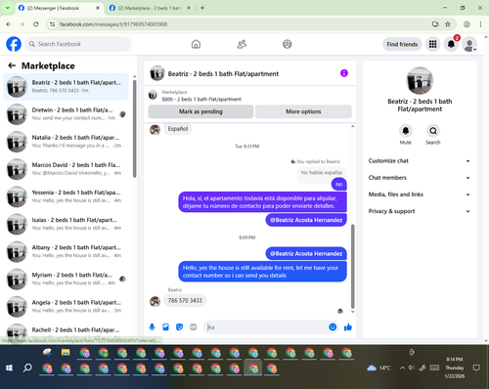489x389 pixels.
Task: Open Facebook notifications bell
Action: (x=451, y=44)
